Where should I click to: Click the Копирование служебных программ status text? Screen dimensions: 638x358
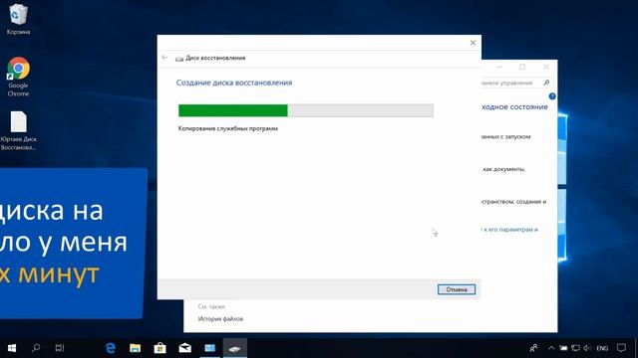228,128
